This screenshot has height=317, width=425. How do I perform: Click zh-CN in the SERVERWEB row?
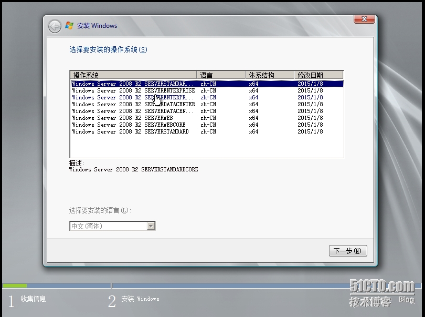pos(208,118)
